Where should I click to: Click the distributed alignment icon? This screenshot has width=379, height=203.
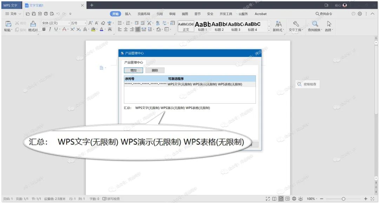point(144,29)
